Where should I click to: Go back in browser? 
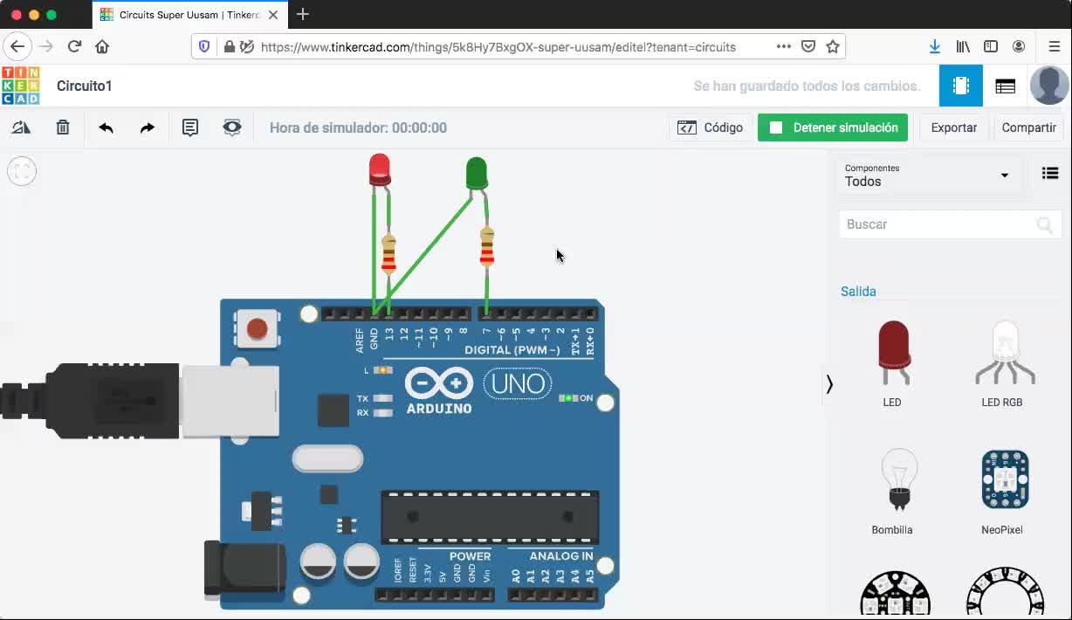17,47
